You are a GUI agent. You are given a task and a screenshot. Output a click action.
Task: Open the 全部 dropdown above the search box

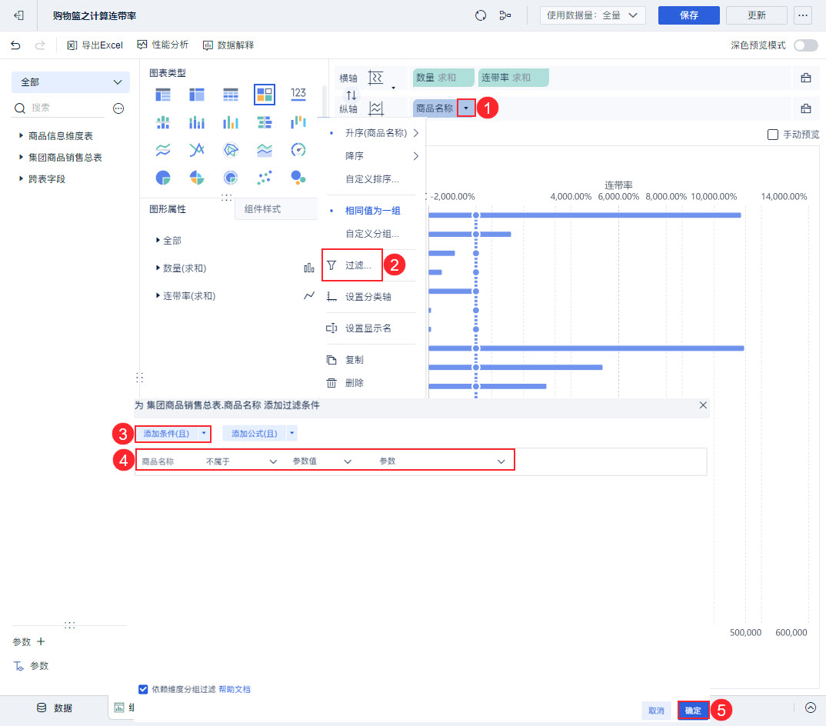tap(71, 82)
